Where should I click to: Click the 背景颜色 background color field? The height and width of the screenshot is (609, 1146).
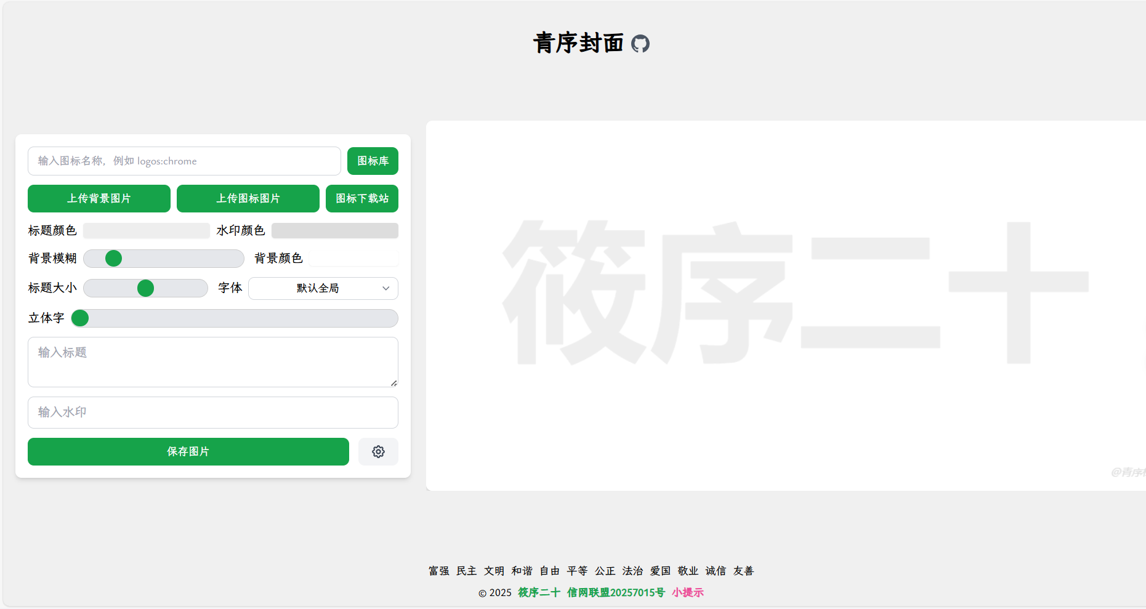353,257
